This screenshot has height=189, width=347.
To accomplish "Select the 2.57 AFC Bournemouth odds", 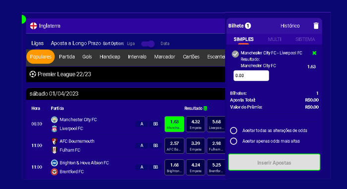I will [174, 145].
